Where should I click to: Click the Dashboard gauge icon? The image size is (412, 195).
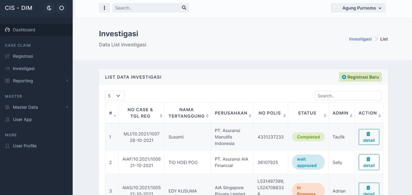coord(7,30)
